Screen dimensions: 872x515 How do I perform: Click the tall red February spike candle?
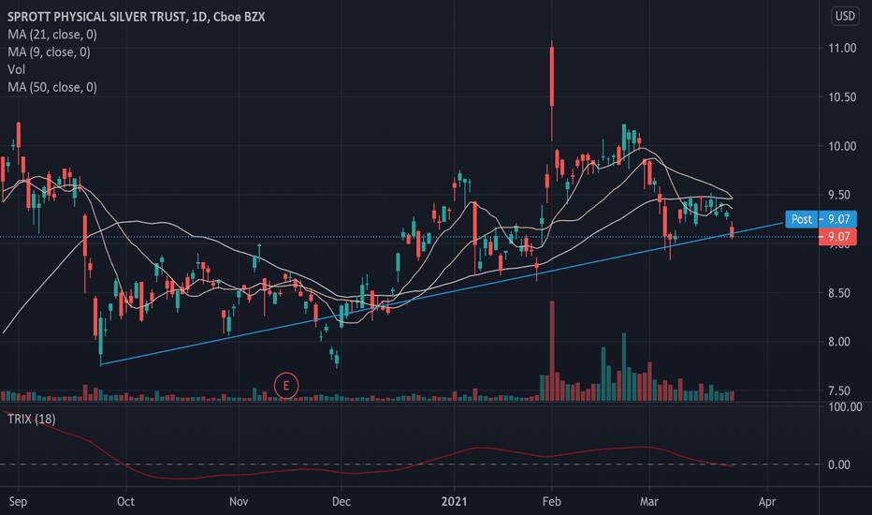[x=552, y=76]
